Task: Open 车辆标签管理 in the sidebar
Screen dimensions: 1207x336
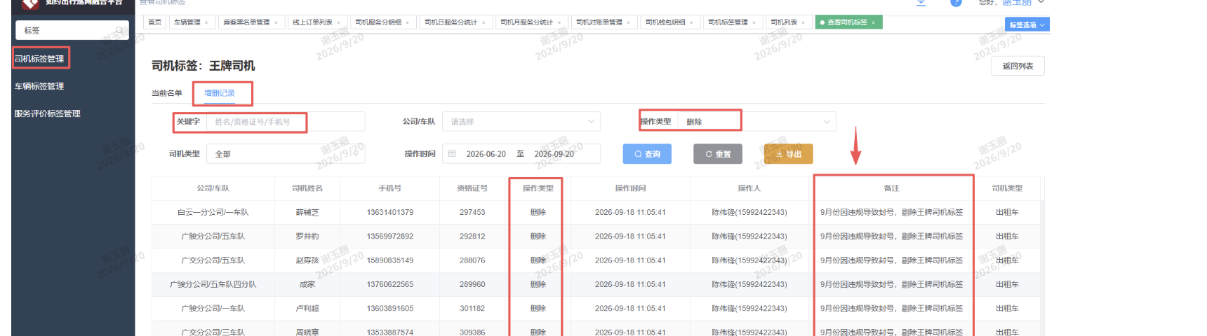Action: [39, 86]
